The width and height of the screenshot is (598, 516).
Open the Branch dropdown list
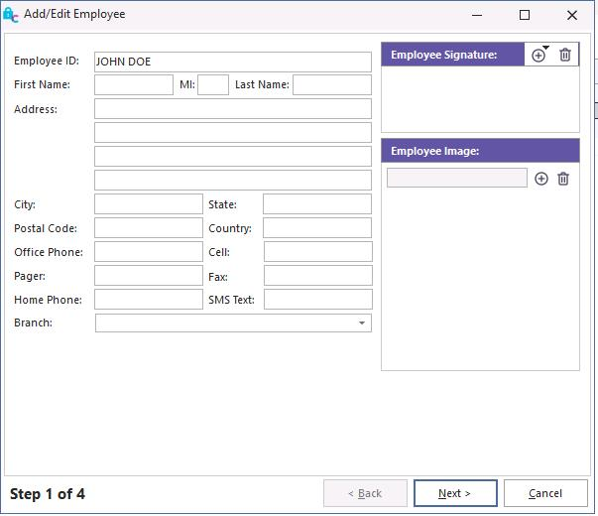coord(362,323)
